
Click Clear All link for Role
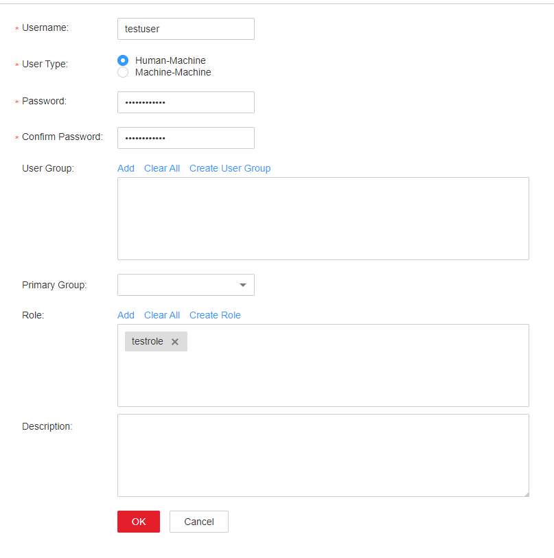pyautogui.click(x=162, y=315)
